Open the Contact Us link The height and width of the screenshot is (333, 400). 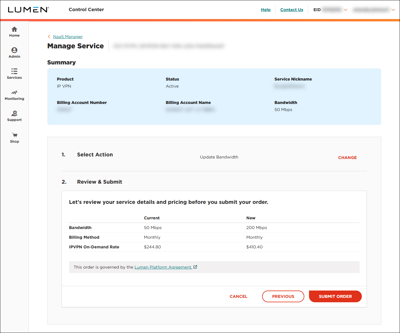(292, 10)
